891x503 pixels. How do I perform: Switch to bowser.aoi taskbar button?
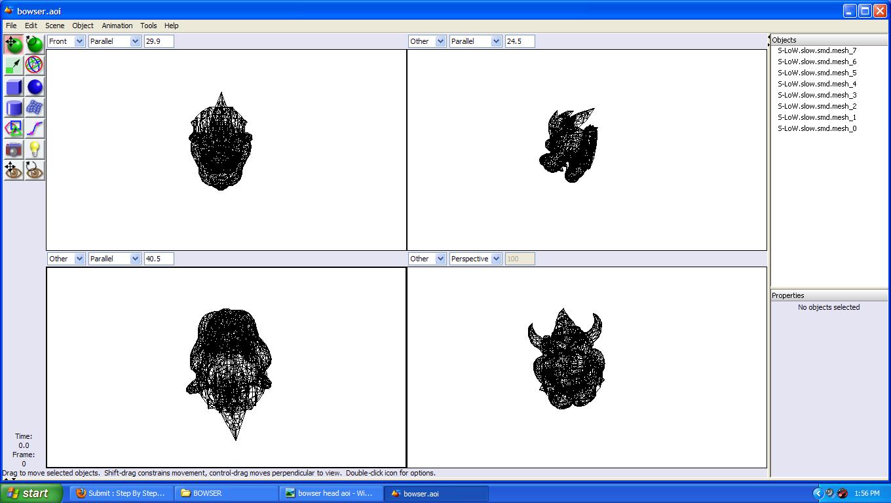(436, 493)
